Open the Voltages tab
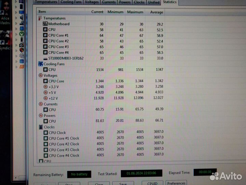The height and width of the screenshot is (185, 246). pyautogui.click(x=92, y=2)
